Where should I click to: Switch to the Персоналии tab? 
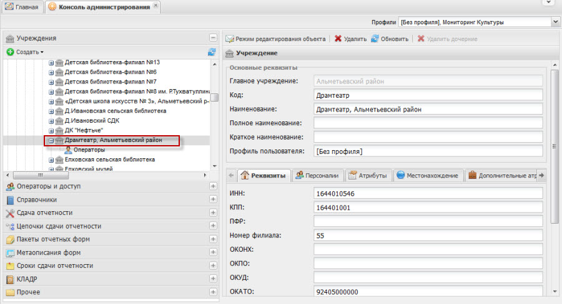pos(318,176)
